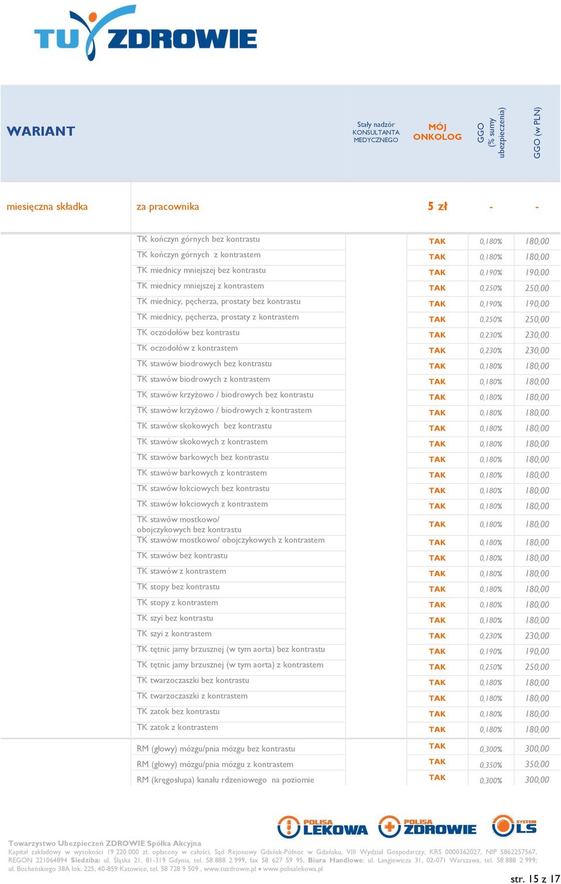Screen dimensions: 561x884
Task: Click TK tętnic jamy brzusznej bez kontrastu
Action: click(x=231, y=650)
